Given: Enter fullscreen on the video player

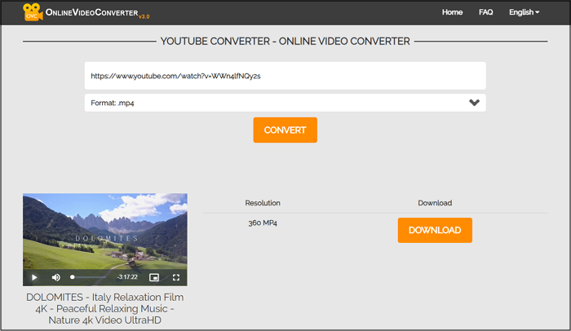Looking at the screenshot, I should pyautogui.click(x=175, y=277).
